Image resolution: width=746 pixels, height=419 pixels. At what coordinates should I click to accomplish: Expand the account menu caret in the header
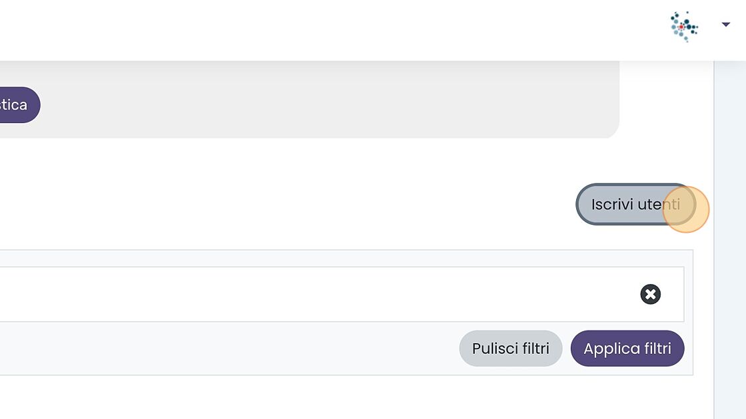725,25
